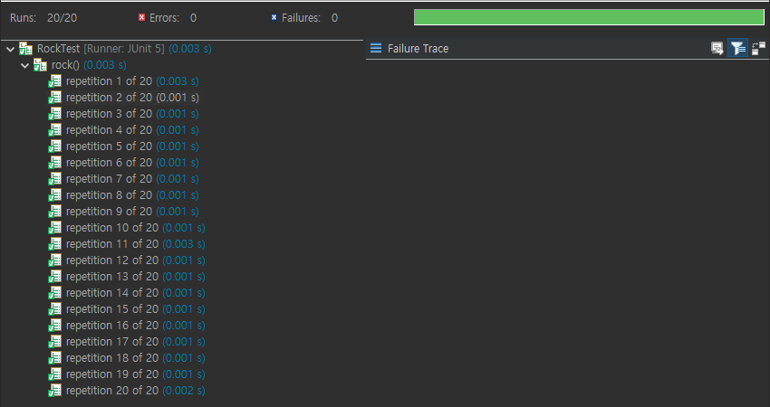Viewport: 770px width, 407px height.
Task: Click the Compare Result icon in Failure Trace
Action: [x=758, y=48]
